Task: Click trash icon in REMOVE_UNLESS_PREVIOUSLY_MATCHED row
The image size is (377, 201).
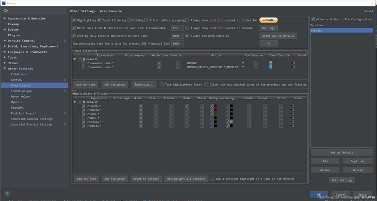Action: [271, 67]
